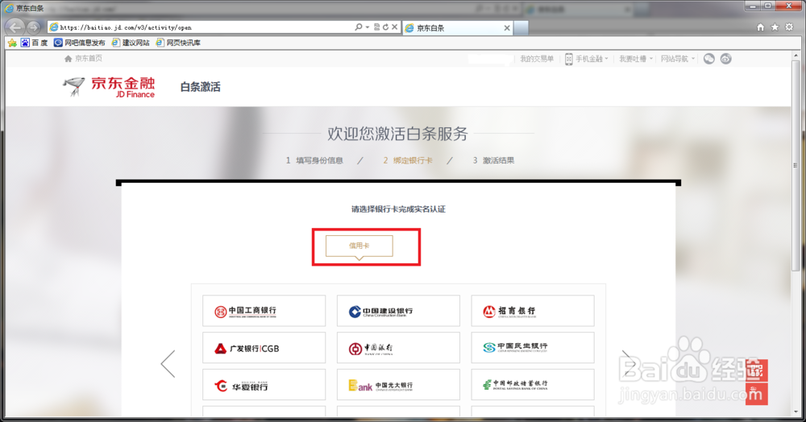Screen dimensions: 806x422
Task: Choose 中国银行 bank
Action: click(398, 348)
